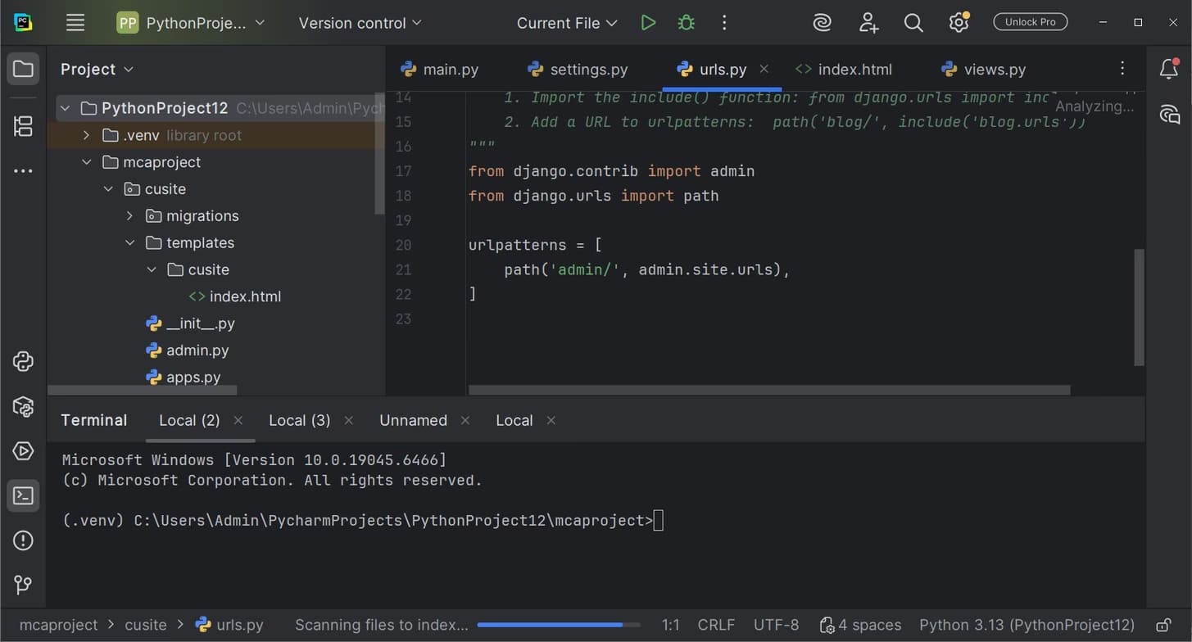Run the current file
Viewport: 1192px width, 642px height.
click(x=648, y=22)
